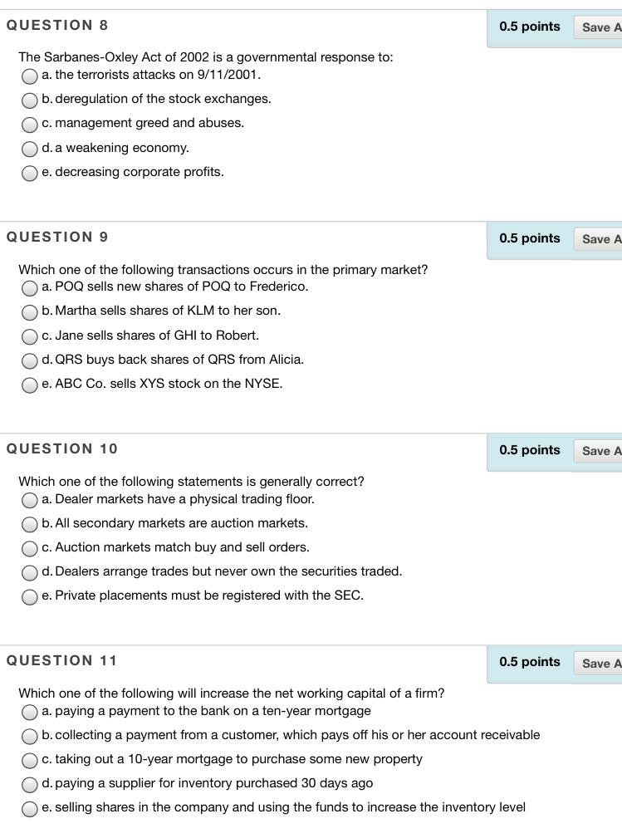
Task: Click Save Answer button for Question 8
Action: 599,27
